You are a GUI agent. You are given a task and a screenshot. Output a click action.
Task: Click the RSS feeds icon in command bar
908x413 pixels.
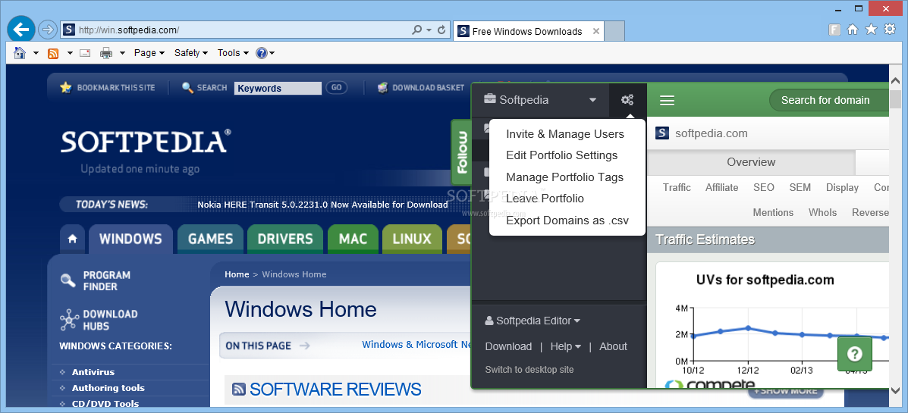tap(52, 53)
